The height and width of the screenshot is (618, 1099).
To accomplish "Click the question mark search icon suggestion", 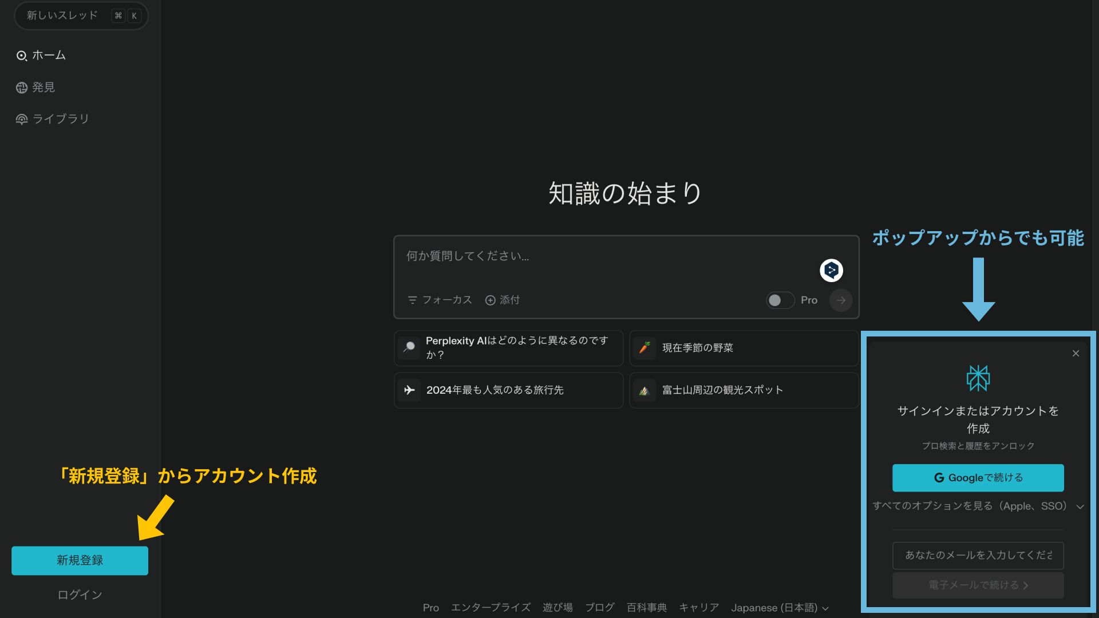I will (409, 347).
